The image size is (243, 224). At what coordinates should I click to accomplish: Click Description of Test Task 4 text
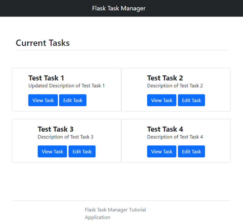coord(175,137)
